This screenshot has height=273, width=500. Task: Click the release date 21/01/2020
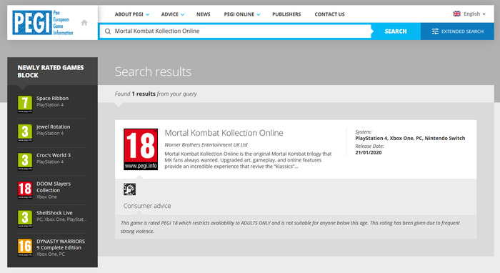click(x=369, y=152)
